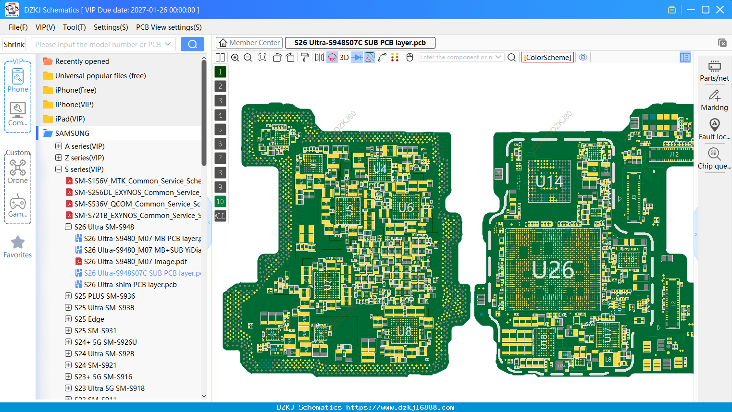Viewport: 732px width, 412px height.
Task: Select the Computer category in sidebar
Action: pyautogui.click(x=18, y=114)
